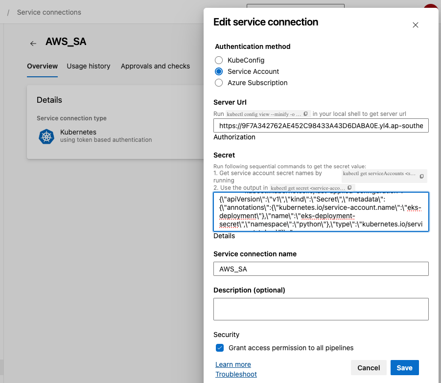Go back using the arrow beside AWS_SA
441x383 pixels.
point(33,43)
